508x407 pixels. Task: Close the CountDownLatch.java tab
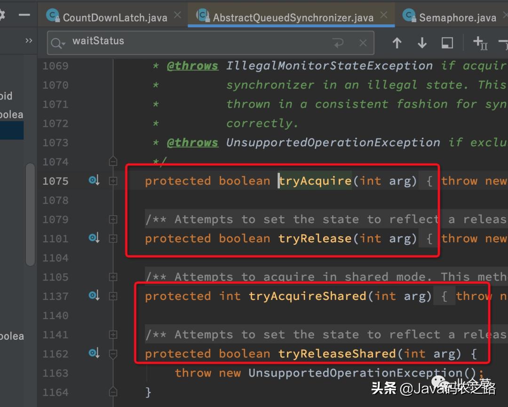[177, 15]
